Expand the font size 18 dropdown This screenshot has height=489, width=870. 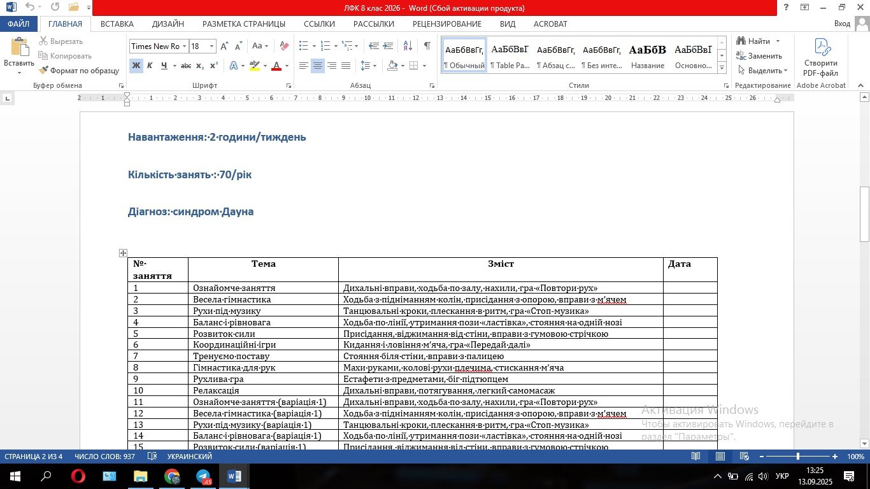click(211, 46)
